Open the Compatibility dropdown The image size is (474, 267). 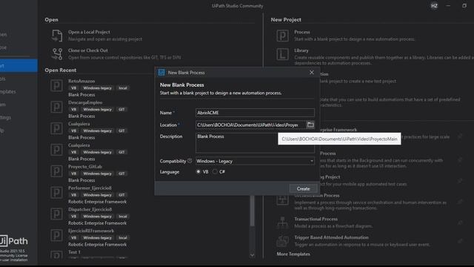pyautogui.click(x=255, y=161)
